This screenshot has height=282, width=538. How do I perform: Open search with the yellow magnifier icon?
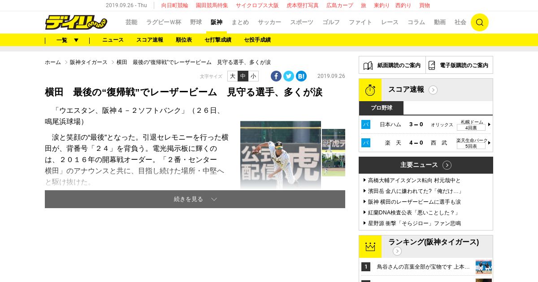(479, 22)
